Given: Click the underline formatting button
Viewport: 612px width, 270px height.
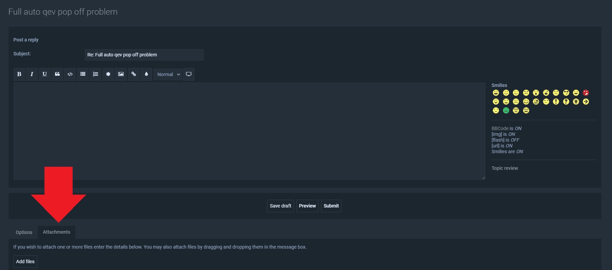Looking at the screenshot, I should point(44,74).
